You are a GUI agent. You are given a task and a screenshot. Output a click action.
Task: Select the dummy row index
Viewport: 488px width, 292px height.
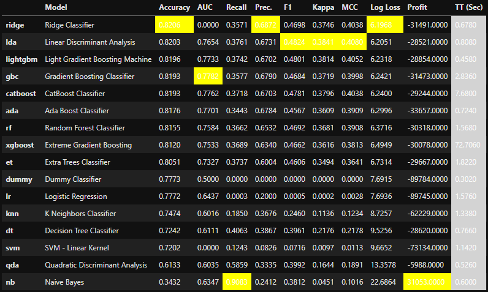[x=18, y=179]
